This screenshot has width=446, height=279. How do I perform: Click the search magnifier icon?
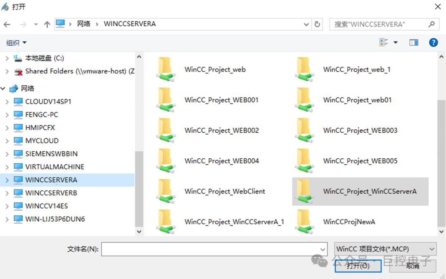(432, 24)
